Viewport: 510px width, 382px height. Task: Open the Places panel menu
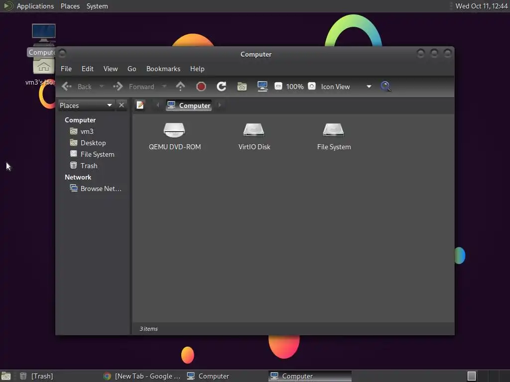point(70,6)
